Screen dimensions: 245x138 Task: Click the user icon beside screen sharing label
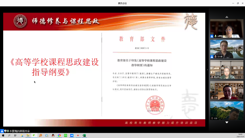pos(2,131)
